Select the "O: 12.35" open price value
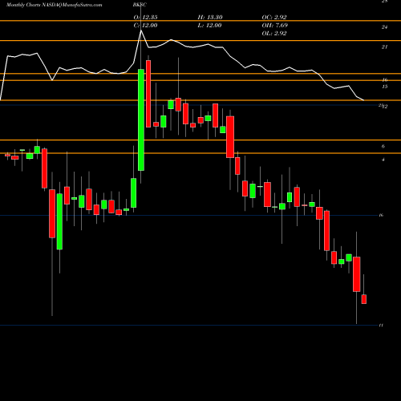This screenshot has height=401, width=401. 145,17
